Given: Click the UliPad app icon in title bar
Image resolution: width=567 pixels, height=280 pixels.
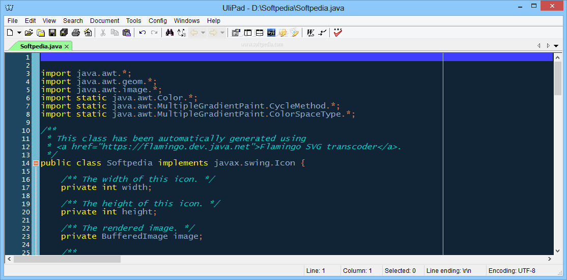Looking at the screenshot, I should [9, 8].
